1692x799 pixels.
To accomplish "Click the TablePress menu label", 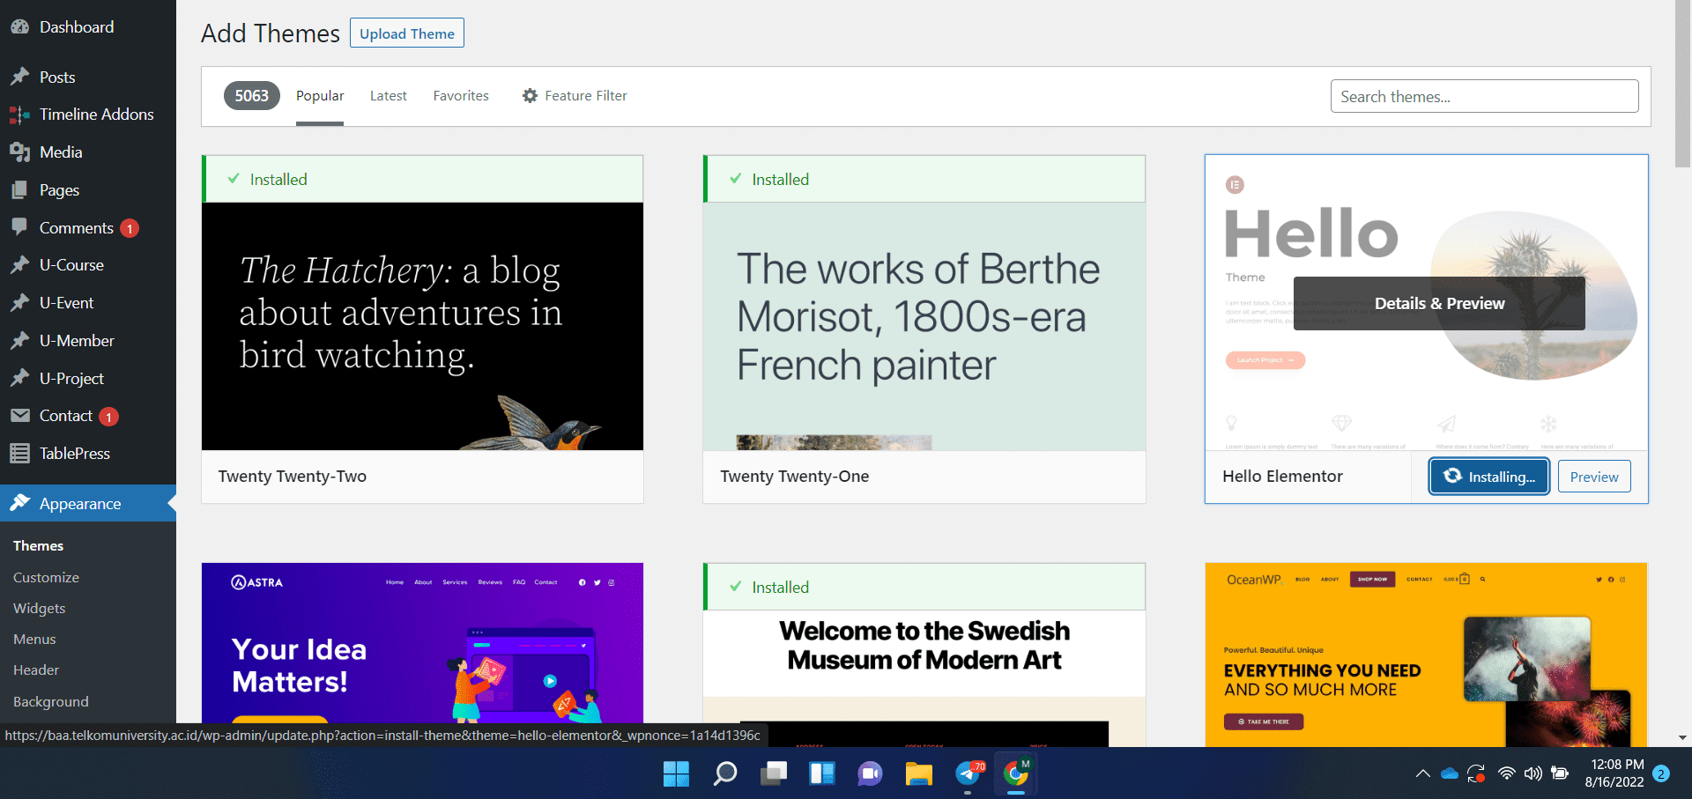I will [x=75, y=454].
